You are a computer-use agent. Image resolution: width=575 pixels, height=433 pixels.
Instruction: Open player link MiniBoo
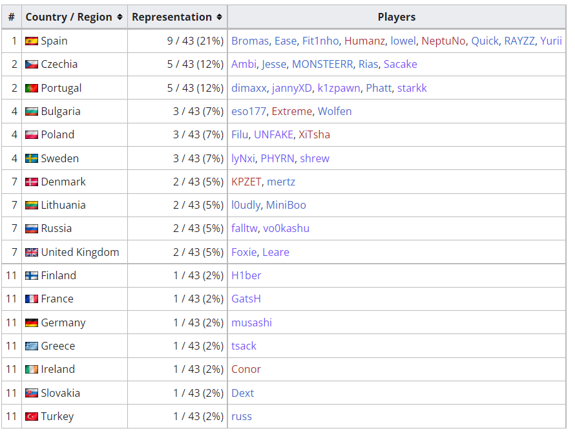click(286, 205)
